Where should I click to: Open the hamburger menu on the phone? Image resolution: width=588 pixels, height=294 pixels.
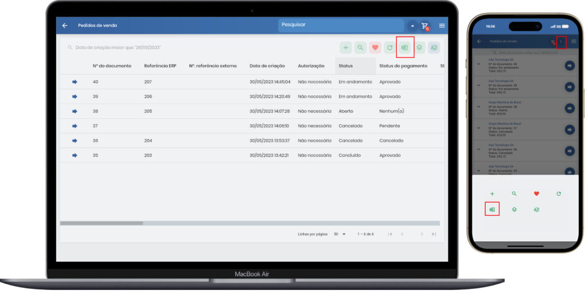(x=574, y=41)
